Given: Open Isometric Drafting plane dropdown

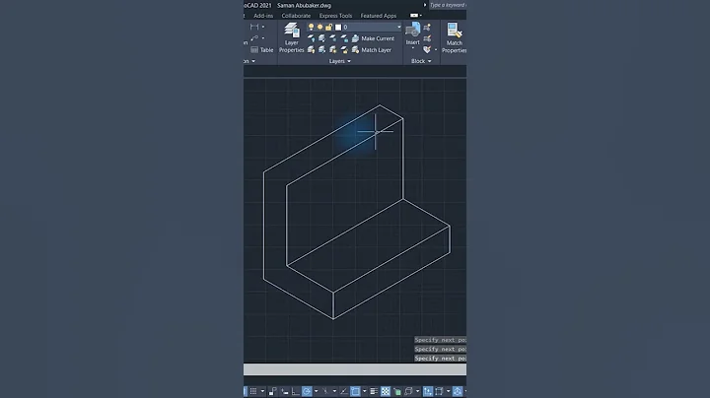Looking at the screenshot, I should [334, 391].
